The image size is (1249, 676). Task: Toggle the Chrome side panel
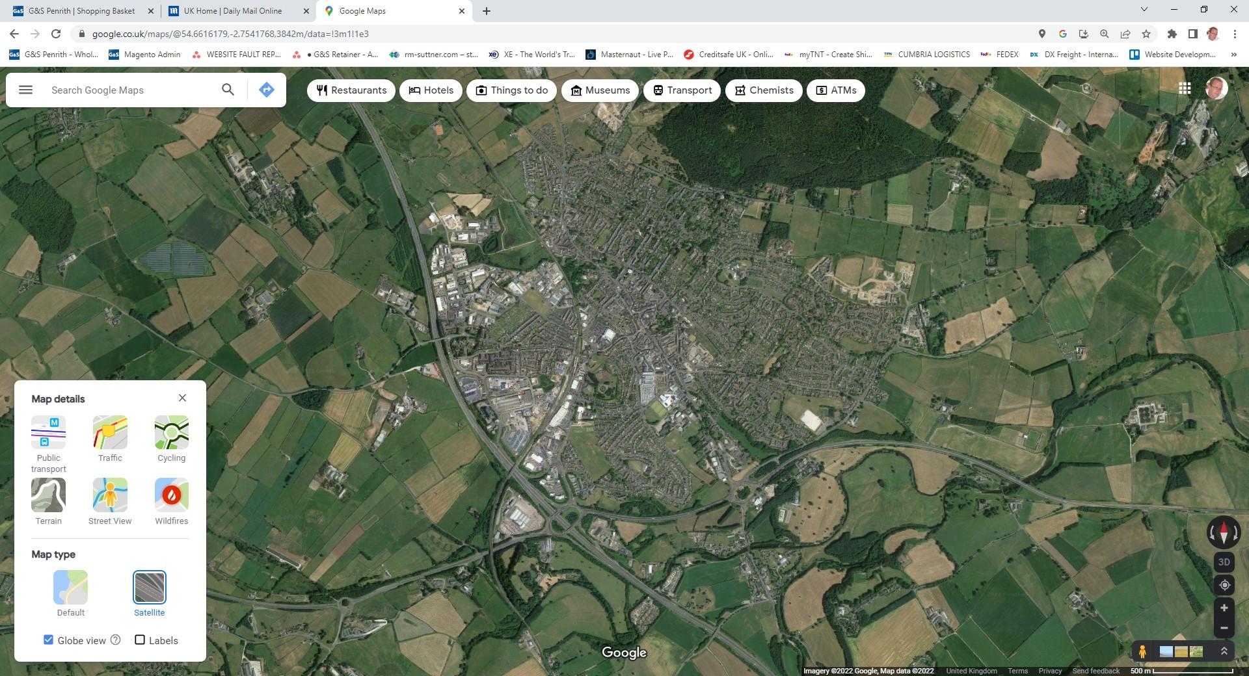1192,34
